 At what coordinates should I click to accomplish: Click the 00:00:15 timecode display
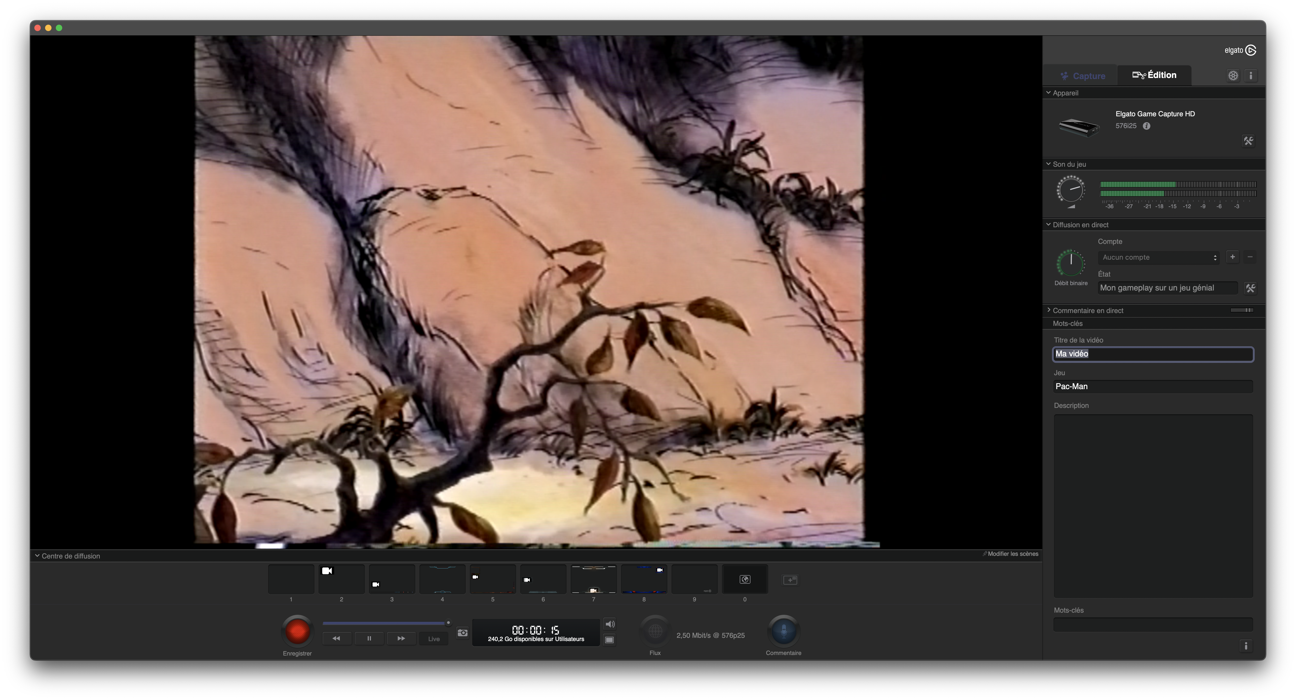[x=536, y=630]
